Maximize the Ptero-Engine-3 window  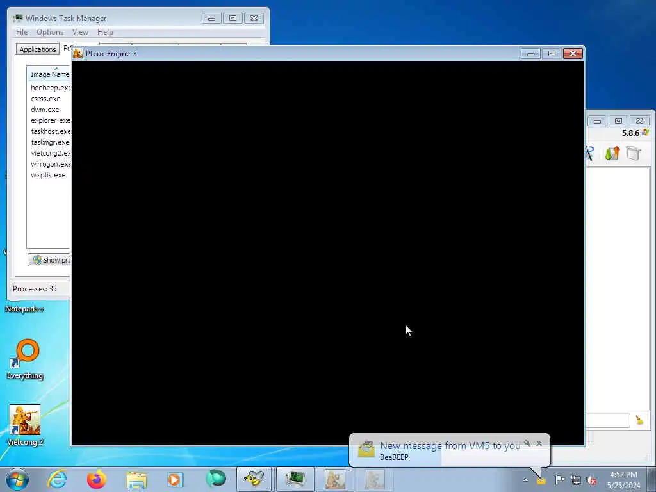click(552, 54)
